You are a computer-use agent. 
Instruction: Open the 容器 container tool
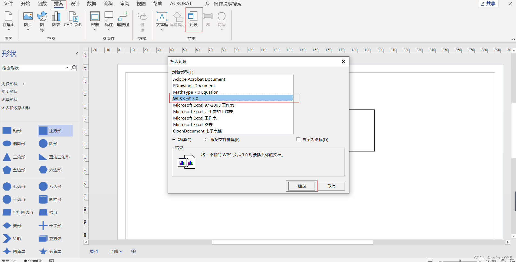click(x=95, y=16)
